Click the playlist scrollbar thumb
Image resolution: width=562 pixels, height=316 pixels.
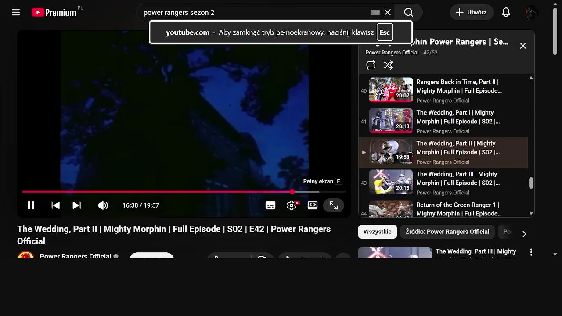(x=531, y=183)
